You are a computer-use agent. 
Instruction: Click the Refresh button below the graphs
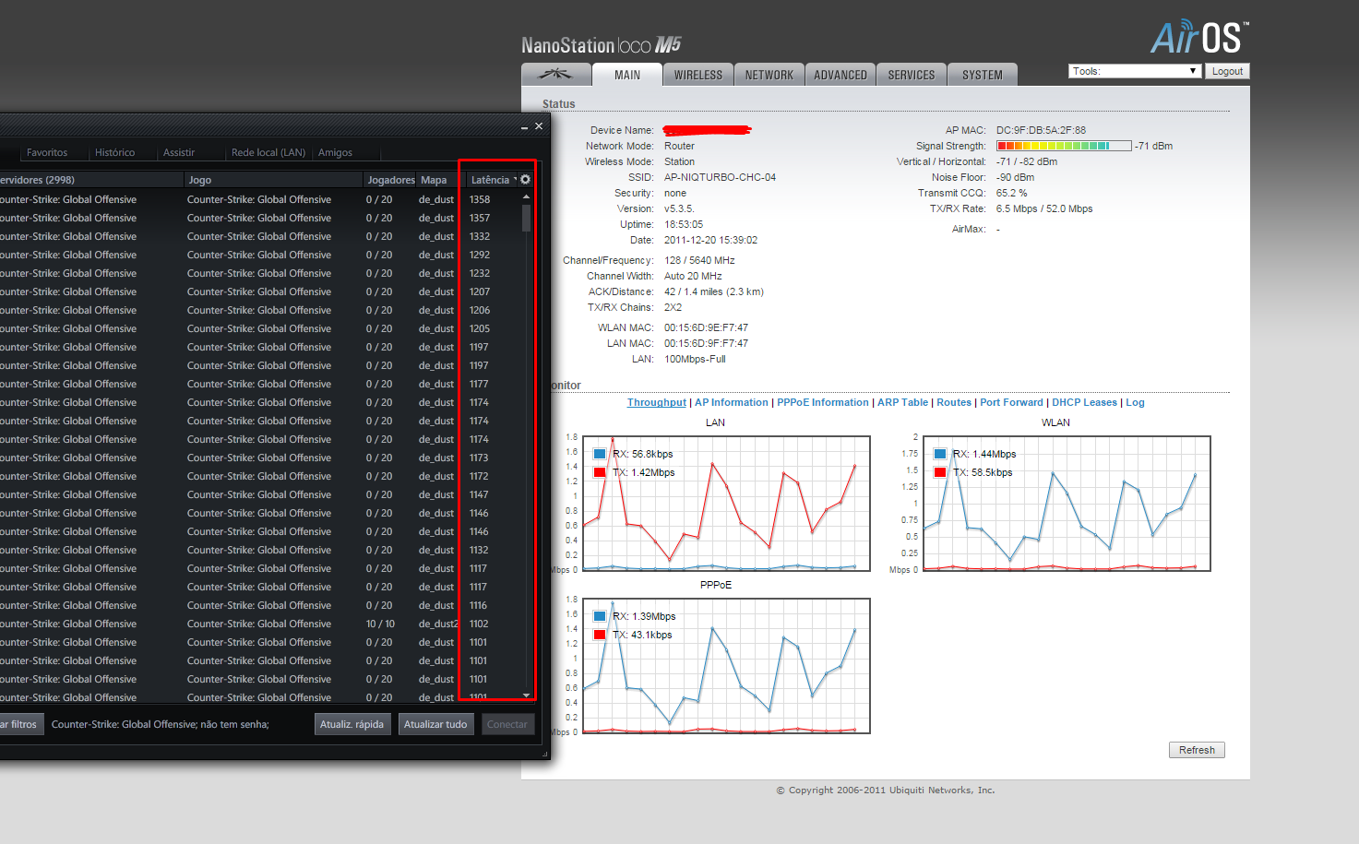tap(1197, 750)
